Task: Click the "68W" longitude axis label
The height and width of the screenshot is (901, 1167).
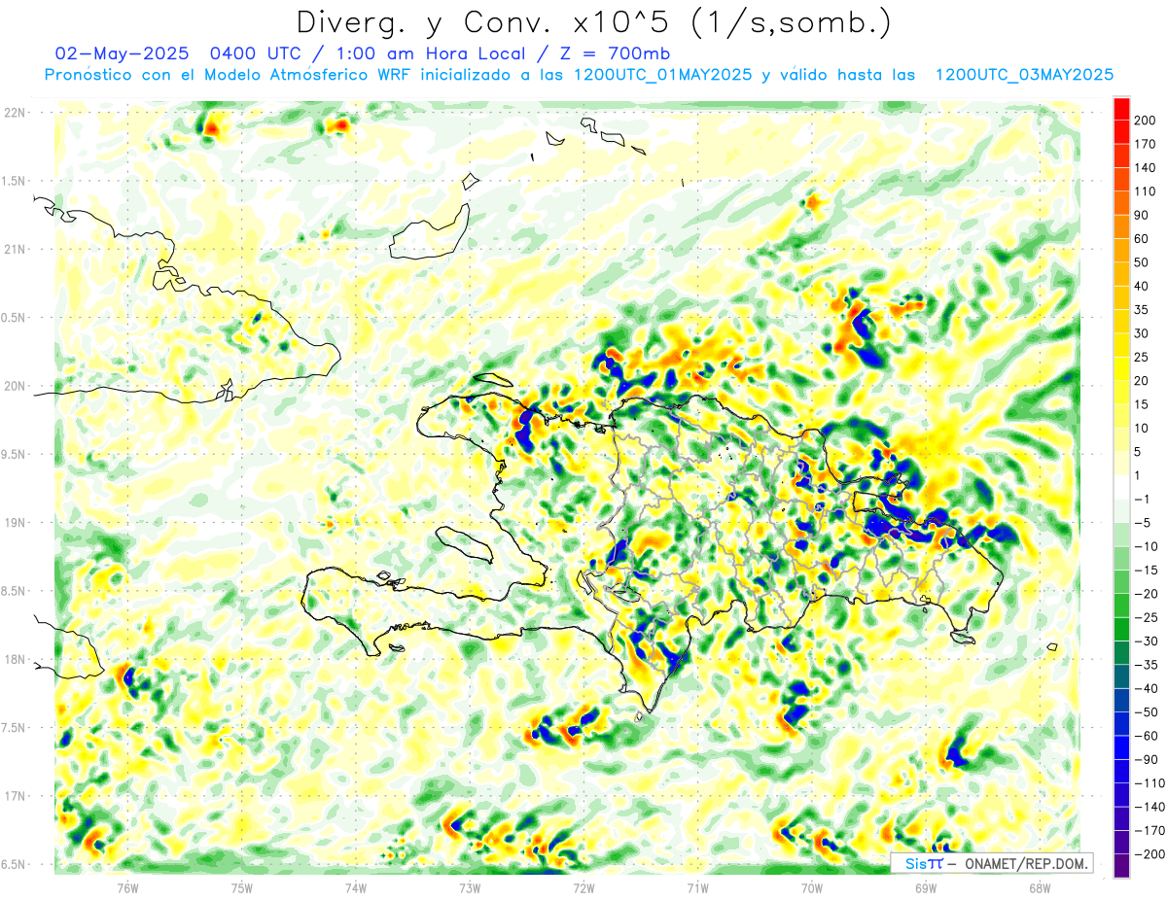Action: click(x=1040, y=887)
